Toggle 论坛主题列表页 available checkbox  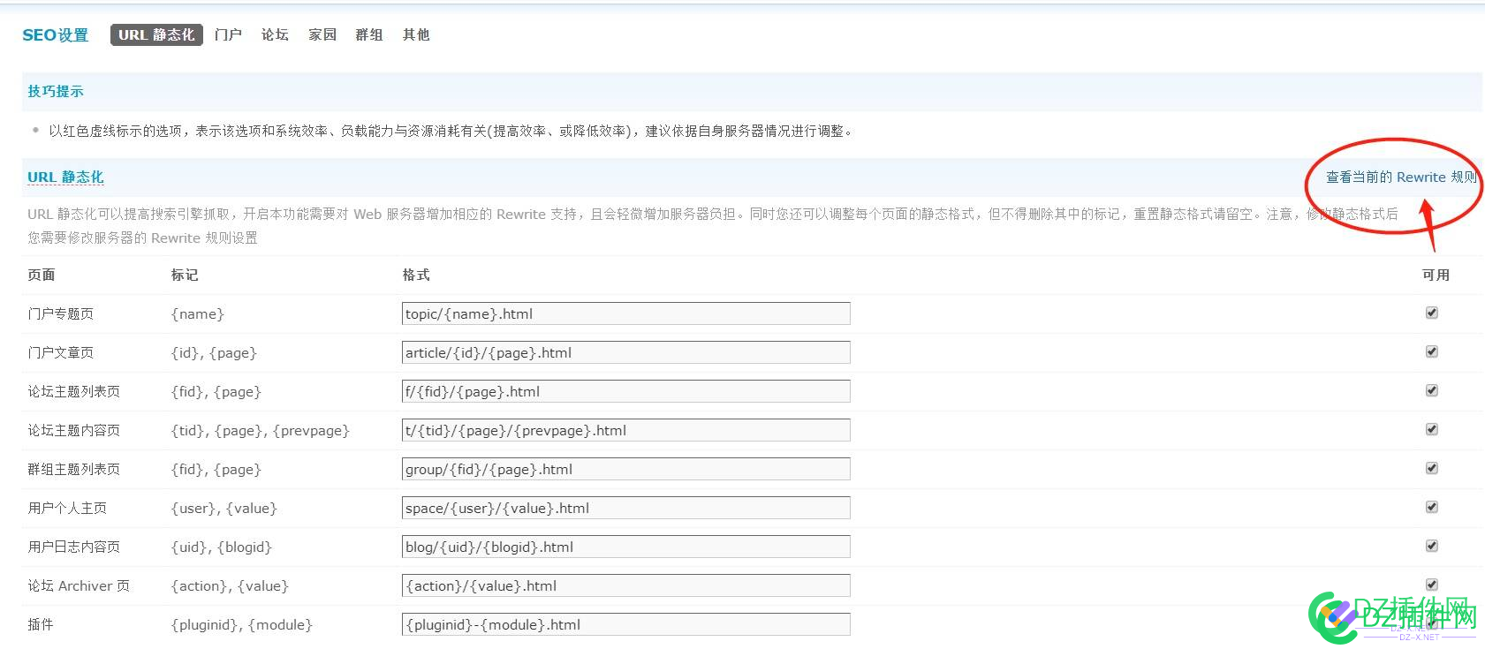point(1432,390)
